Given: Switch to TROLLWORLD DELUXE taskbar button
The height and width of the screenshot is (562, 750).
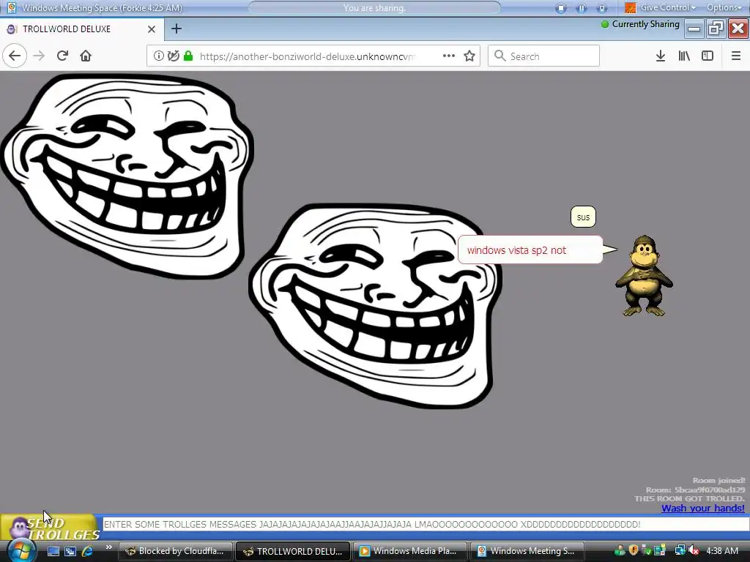Looking at the screenshot, I should tap(293, 551).
